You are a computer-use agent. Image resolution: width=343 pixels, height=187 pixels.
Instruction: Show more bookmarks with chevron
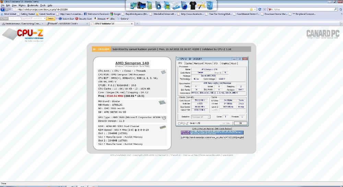click(x=341, y=14)
